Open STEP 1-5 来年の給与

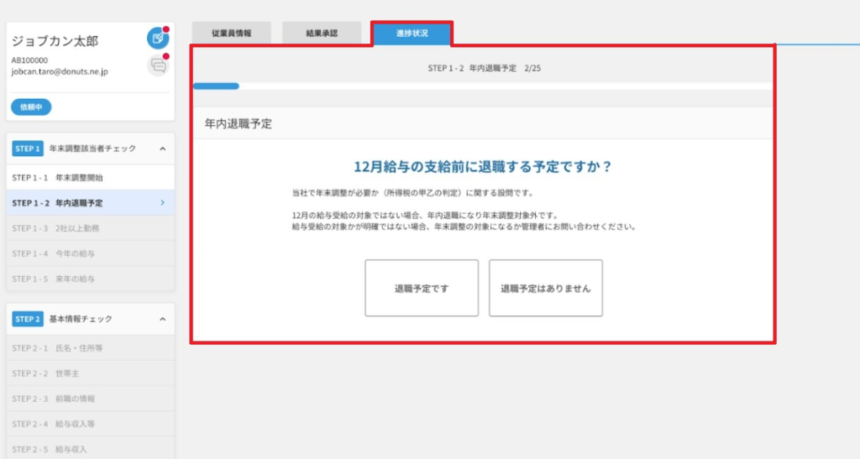click(91, 279)
